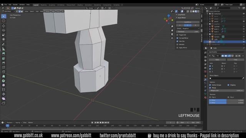Select the Bevel tool
The image size is (246, 138).
3,63
